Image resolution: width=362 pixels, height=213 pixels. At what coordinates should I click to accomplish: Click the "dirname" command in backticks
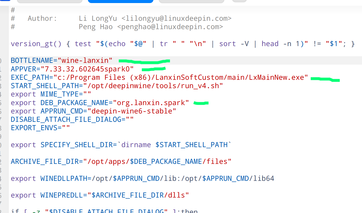pos(136,145)
